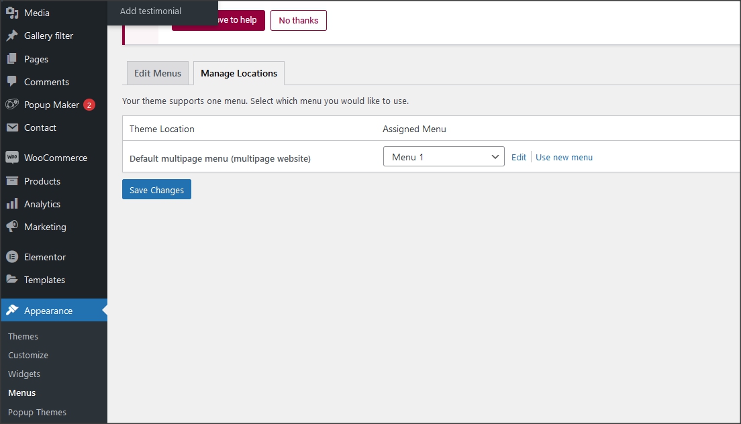
Task: Click the Marketing megaphone icon
Action: click(12, 227)
